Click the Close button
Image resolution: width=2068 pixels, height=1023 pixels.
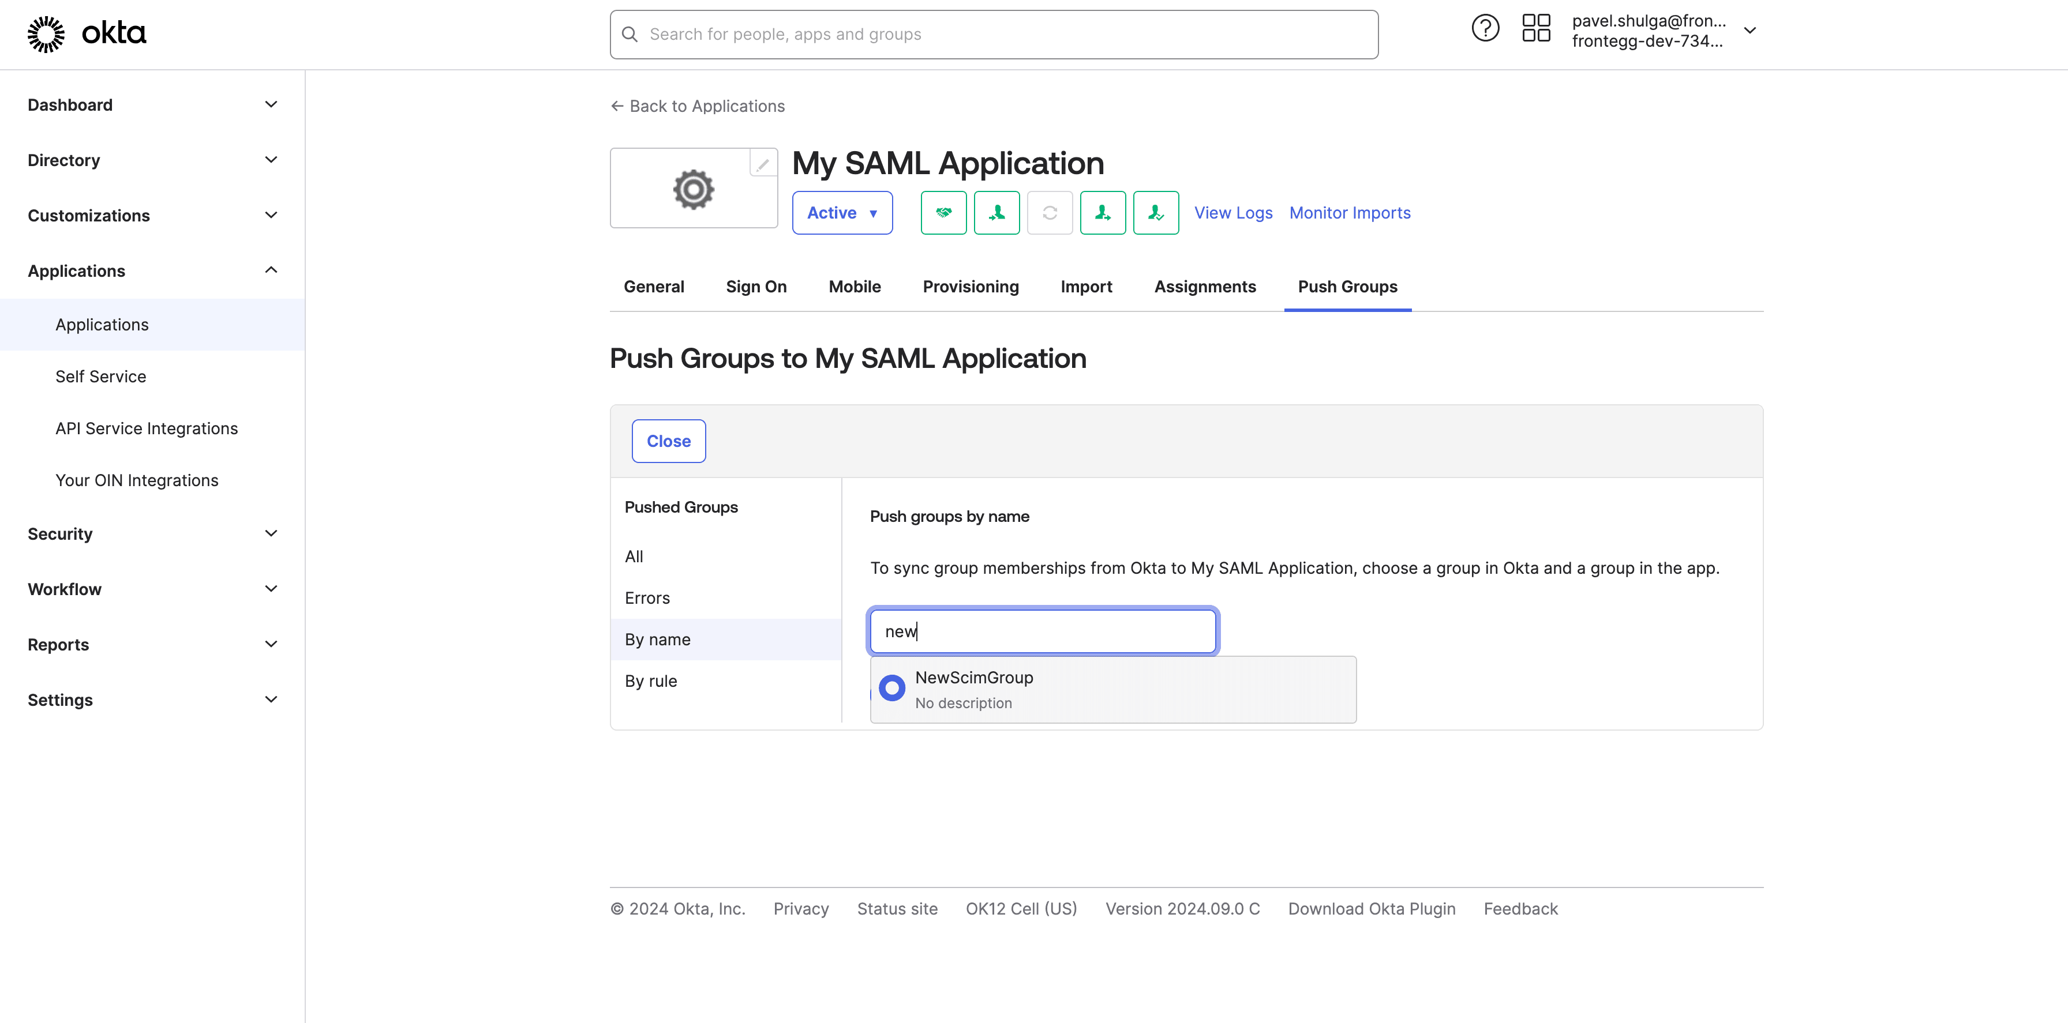click(x=668, y=441)
